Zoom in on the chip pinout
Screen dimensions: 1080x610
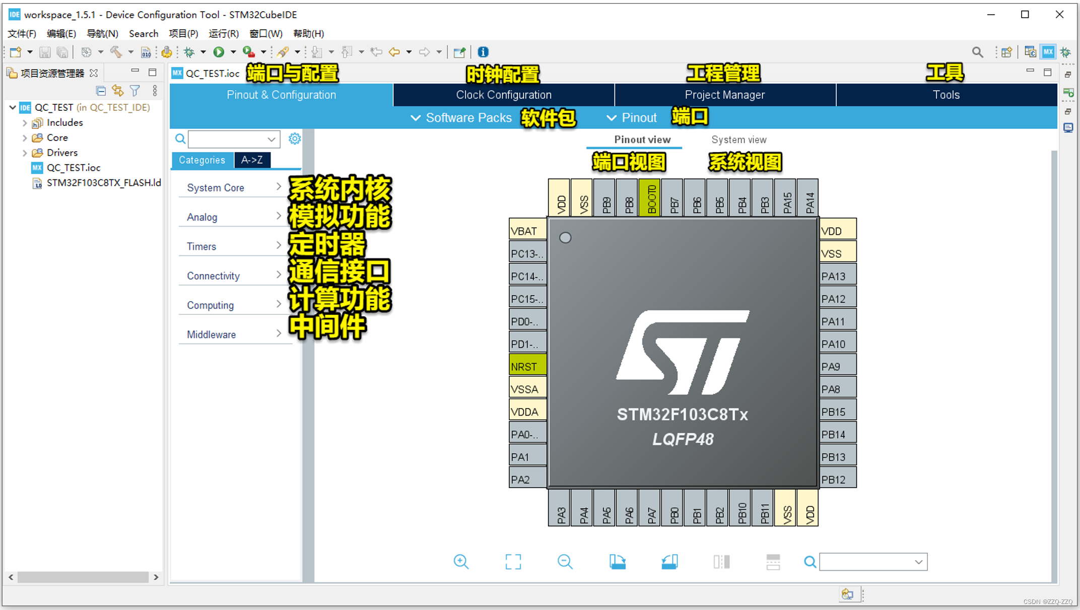(461, 562)
